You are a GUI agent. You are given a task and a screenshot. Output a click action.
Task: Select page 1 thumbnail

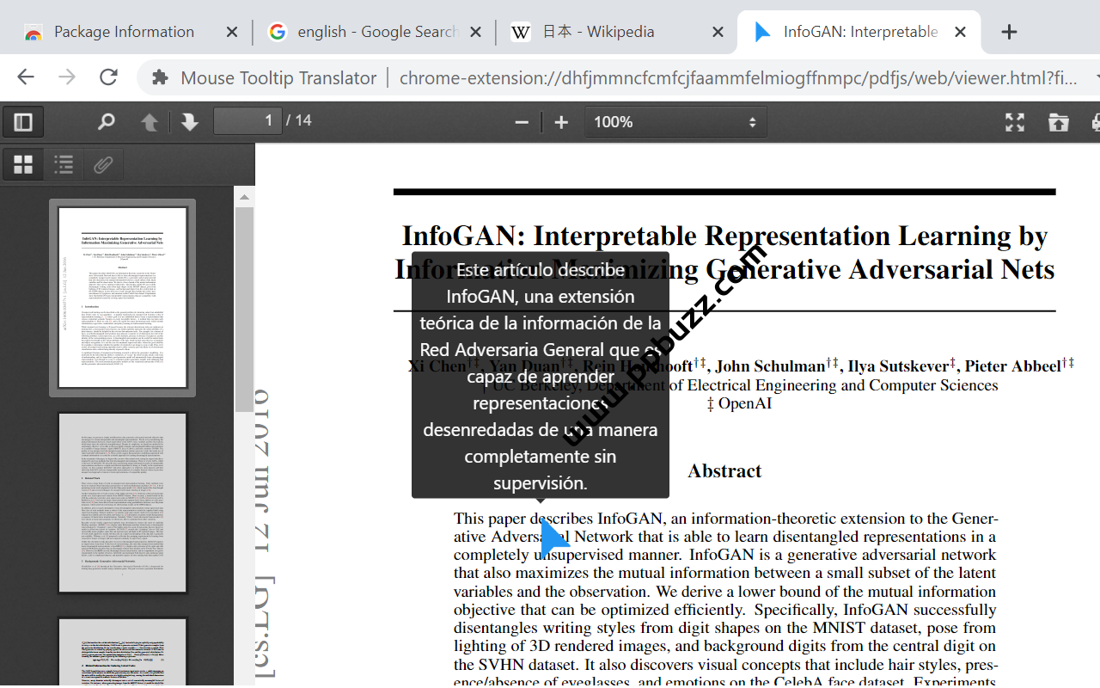(x=122, y=298)
